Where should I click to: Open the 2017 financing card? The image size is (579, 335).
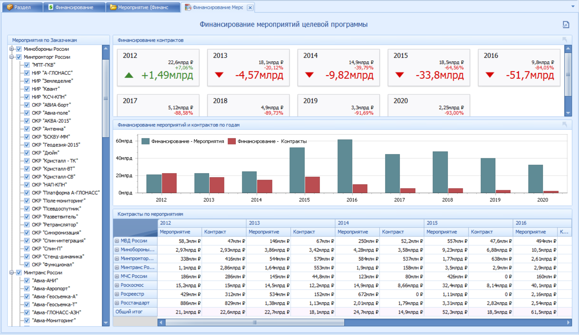(158, 105)
